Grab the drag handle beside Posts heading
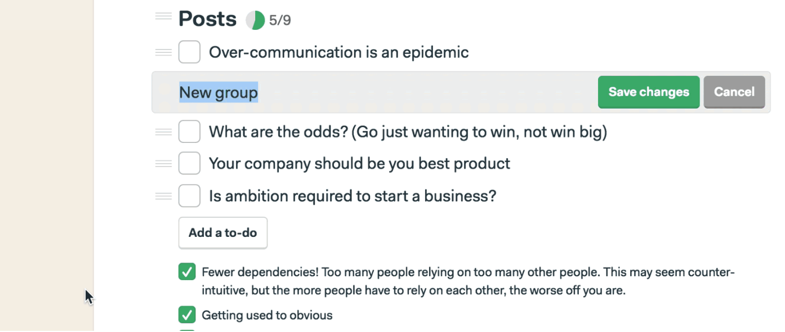 pyautogui.click(x=163, y=17)
